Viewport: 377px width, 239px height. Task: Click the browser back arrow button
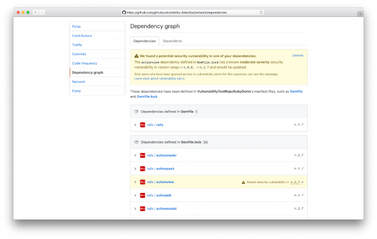[x=35, y=12]
